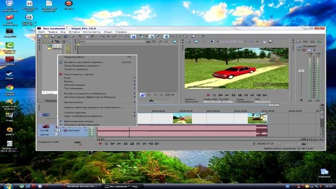
Task: Toggle Auto Ripple toolbar button
Action: click(x=141, y=36)
